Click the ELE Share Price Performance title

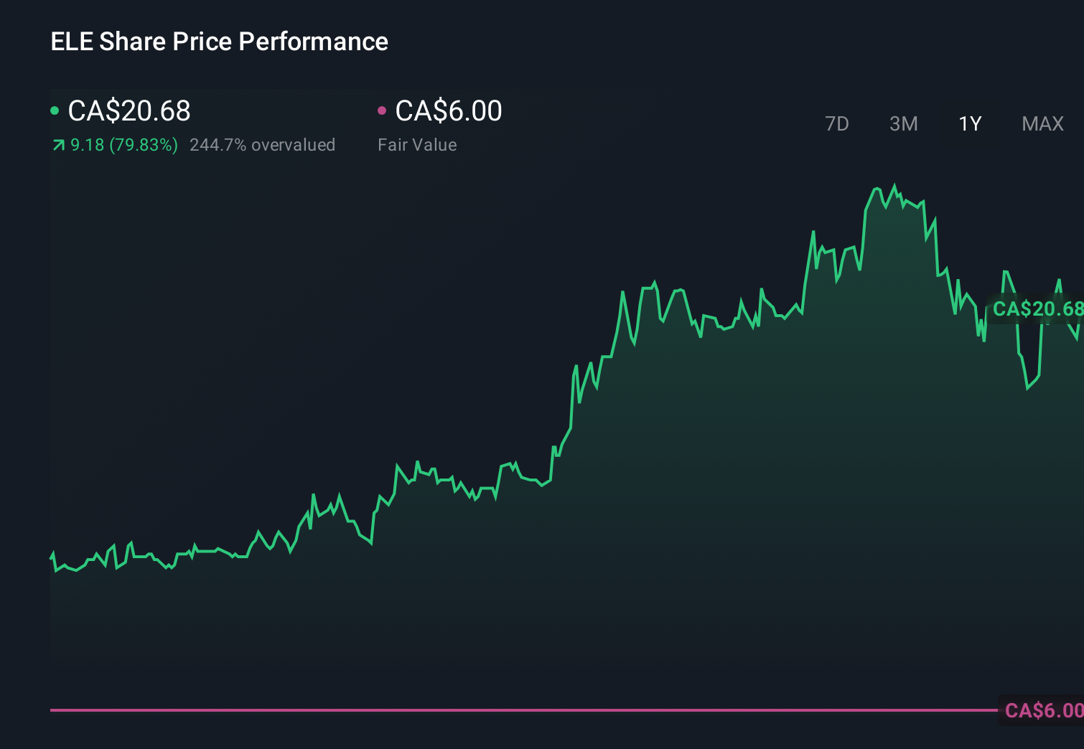(x=219, y=41)
